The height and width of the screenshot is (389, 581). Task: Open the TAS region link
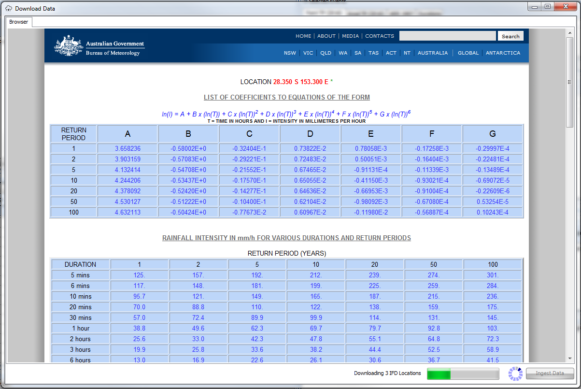tap(373, 53)
